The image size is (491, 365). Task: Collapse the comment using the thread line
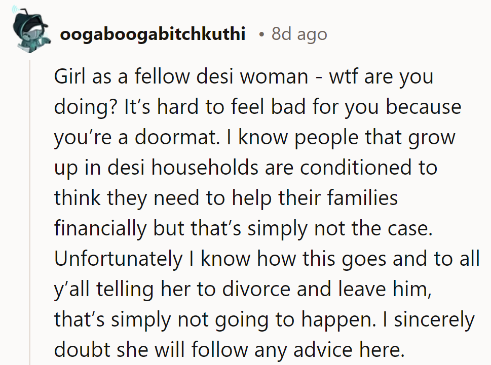[x=30, y=213]
